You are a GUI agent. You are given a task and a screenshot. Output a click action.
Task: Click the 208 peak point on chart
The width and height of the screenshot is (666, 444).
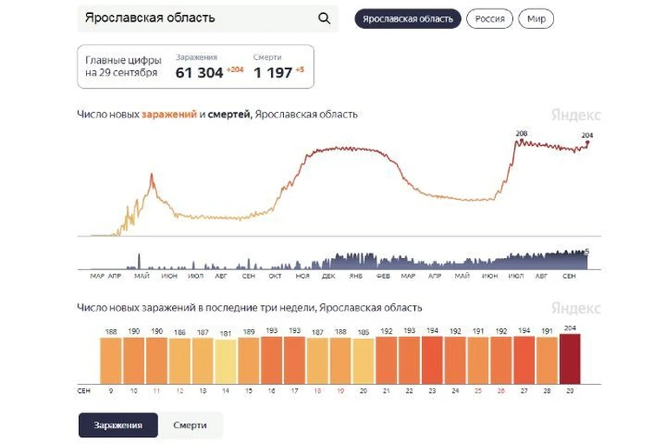(x=518, y=141)
